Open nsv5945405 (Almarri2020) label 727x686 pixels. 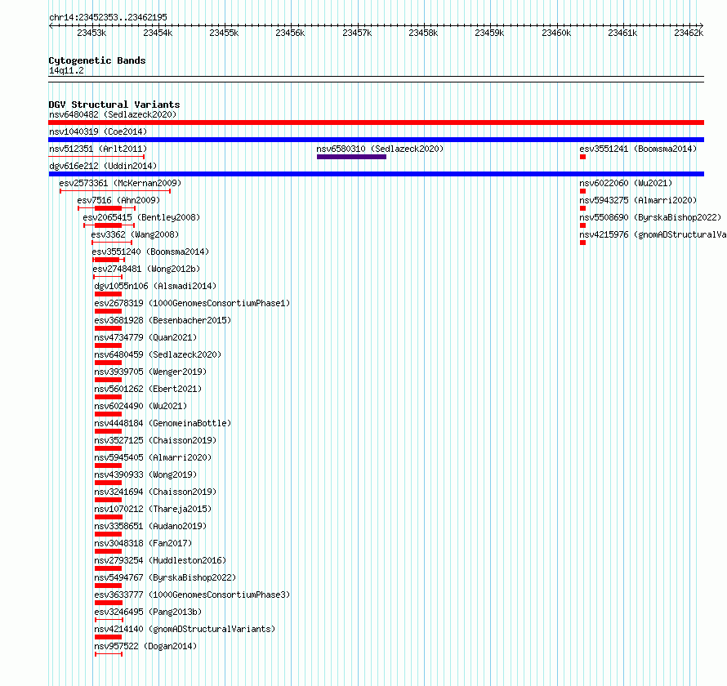pyautogui.click(x=153, y=457)
